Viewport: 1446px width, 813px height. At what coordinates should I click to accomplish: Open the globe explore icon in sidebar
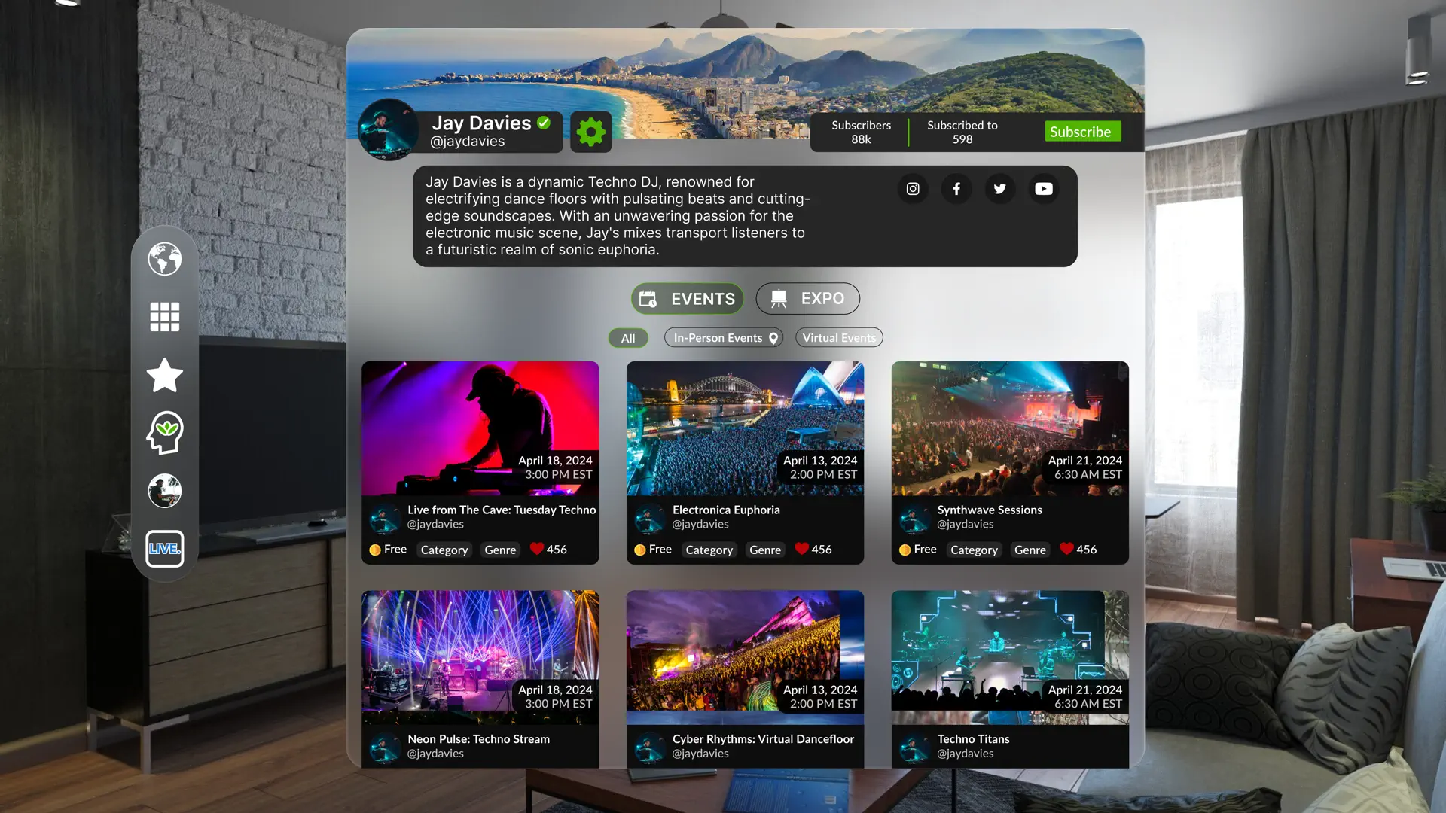[x=164, y=259]
